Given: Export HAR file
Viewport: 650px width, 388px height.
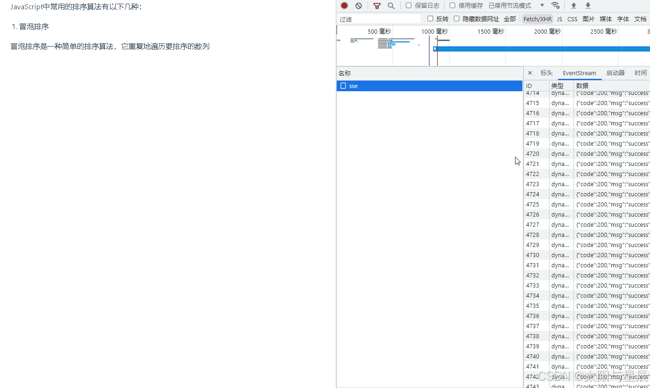Looking at the screenshot, I should pos(587,6).
